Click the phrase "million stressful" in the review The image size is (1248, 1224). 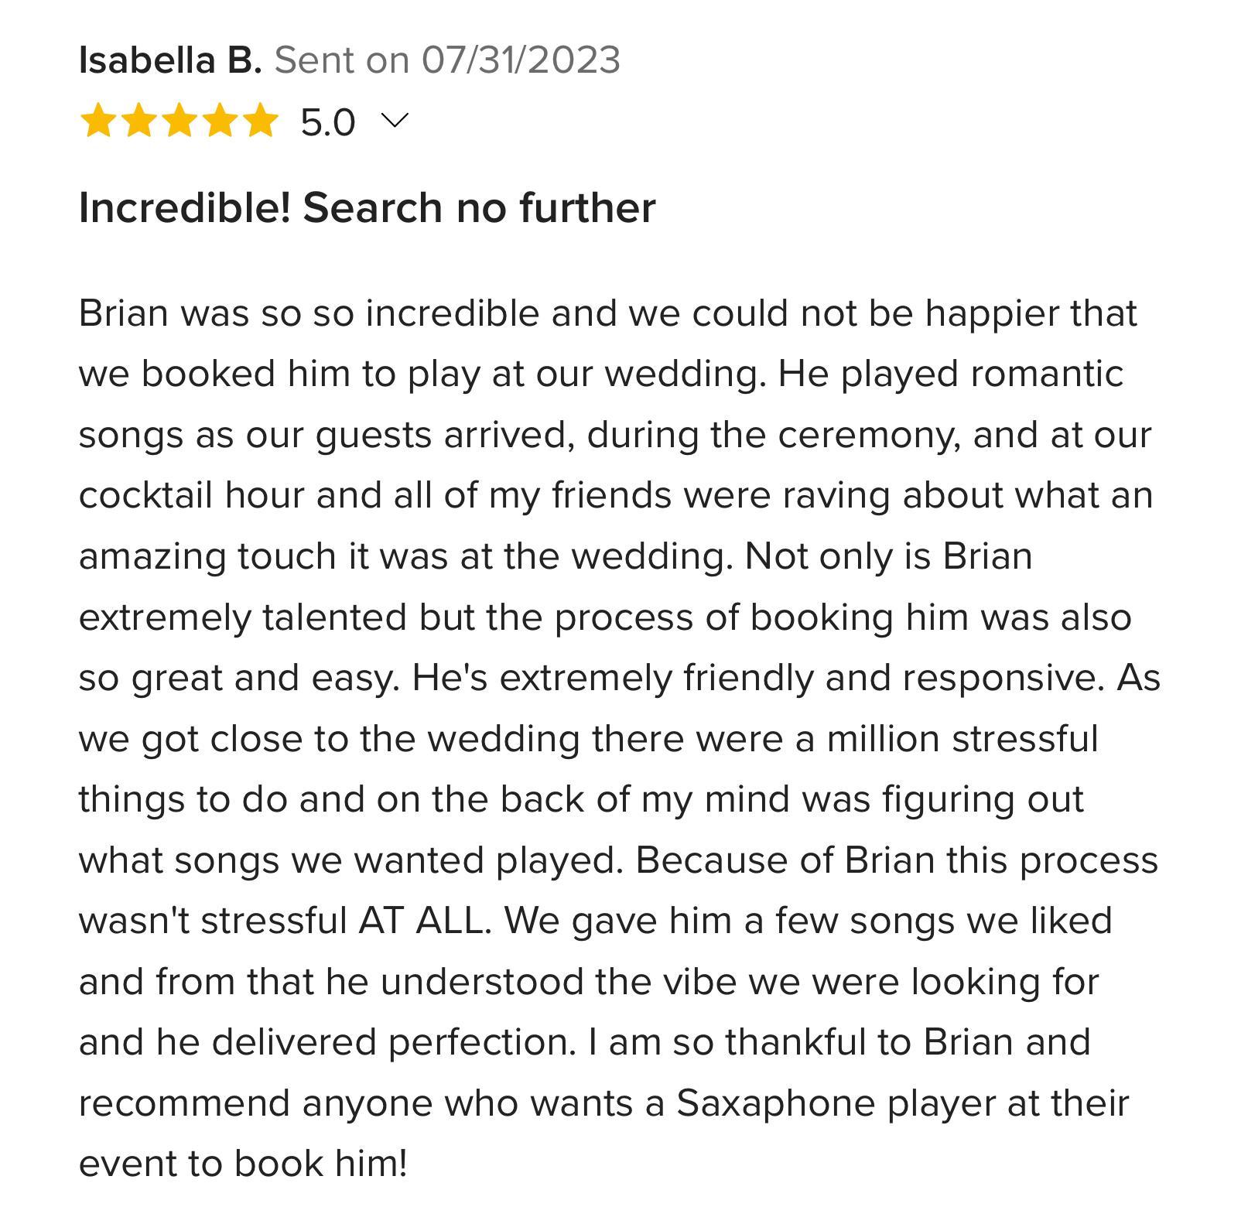pos(962,739)
